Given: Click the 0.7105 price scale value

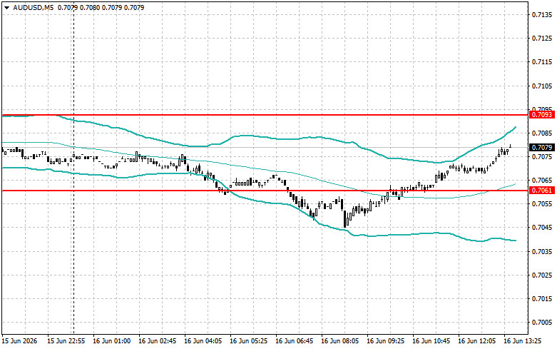Looking at the screenshot, I should [542, 86].
